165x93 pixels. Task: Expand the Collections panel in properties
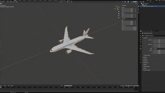point(145,59)
